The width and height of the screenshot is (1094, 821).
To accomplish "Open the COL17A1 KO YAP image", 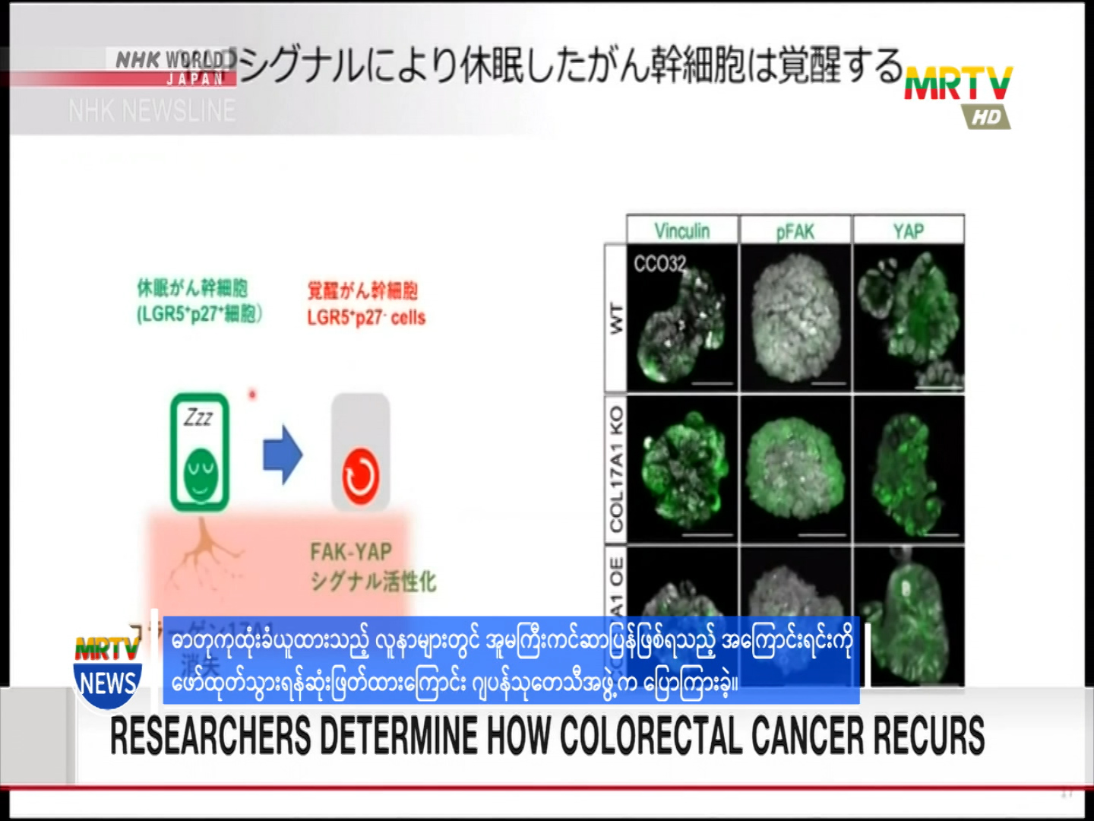I will pyautogui.click(x=909, y=469).
